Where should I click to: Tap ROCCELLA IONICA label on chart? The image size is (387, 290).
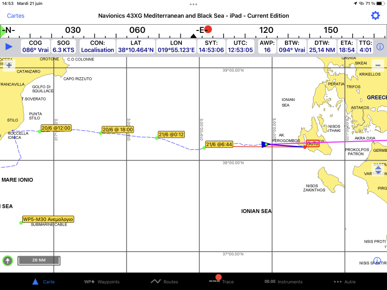point(18,135)
